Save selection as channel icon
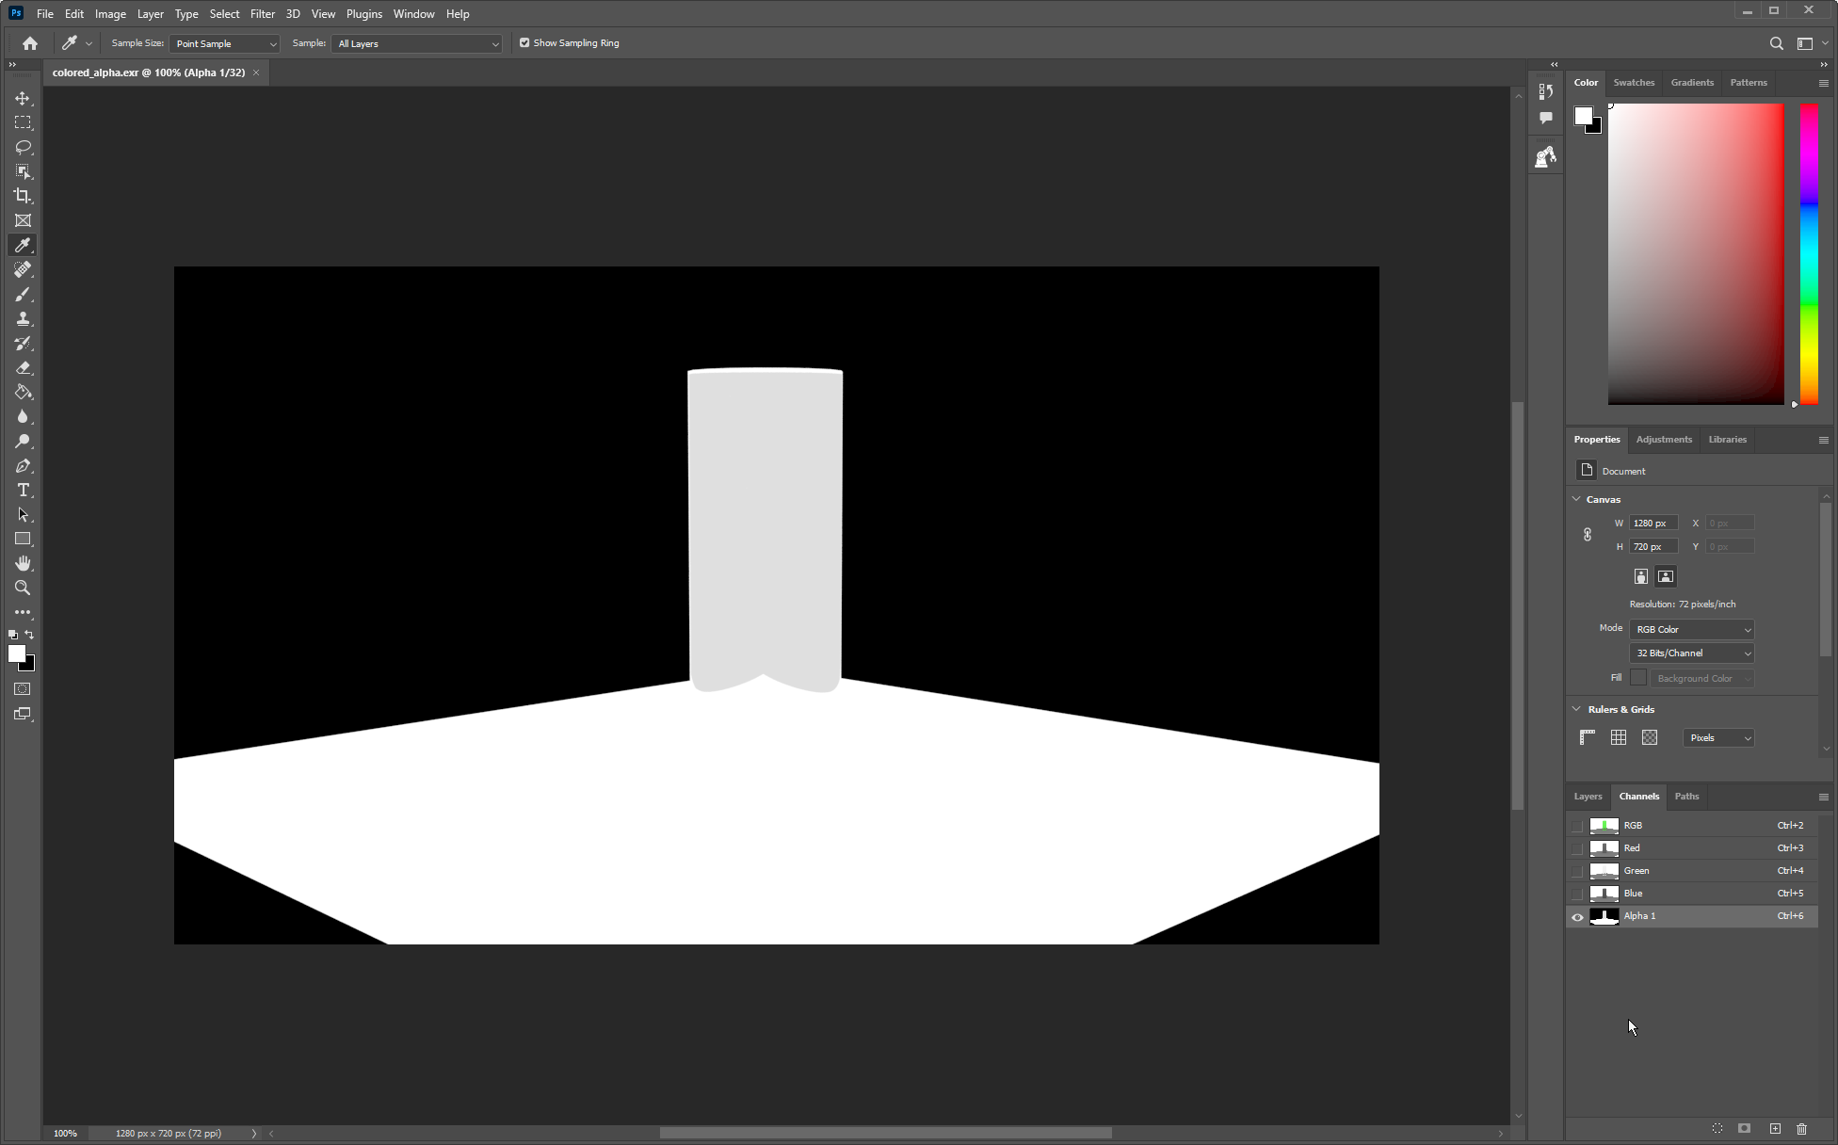1838x1145 pixels. (1744, 1128)
